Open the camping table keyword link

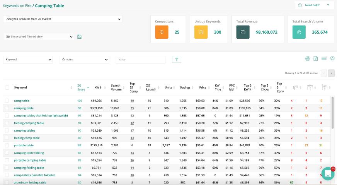click(24, 108)
